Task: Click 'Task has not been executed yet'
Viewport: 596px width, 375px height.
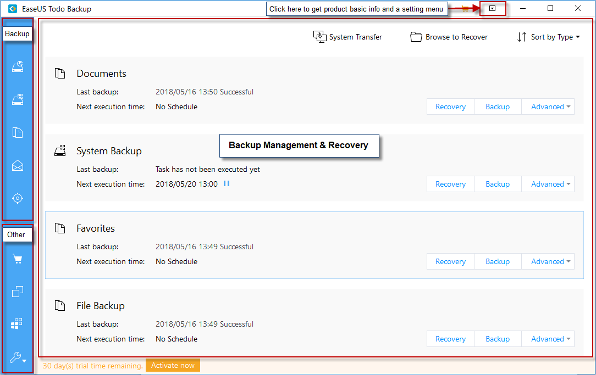Action: coord(207,169)
